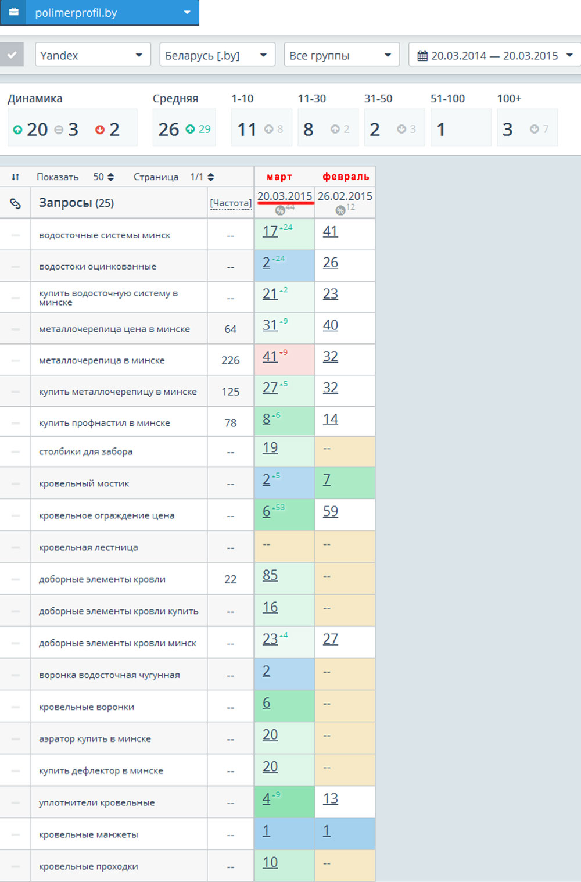Select the 11-30 positions card

click(328, 127)
